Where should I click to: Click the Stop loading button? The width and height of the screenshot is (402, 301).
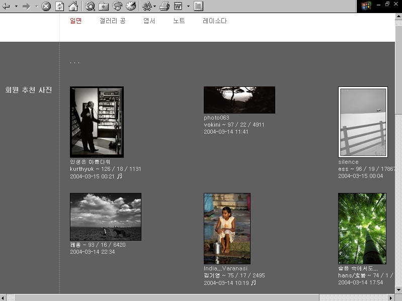pyautogui.click(x=46, y=6)
